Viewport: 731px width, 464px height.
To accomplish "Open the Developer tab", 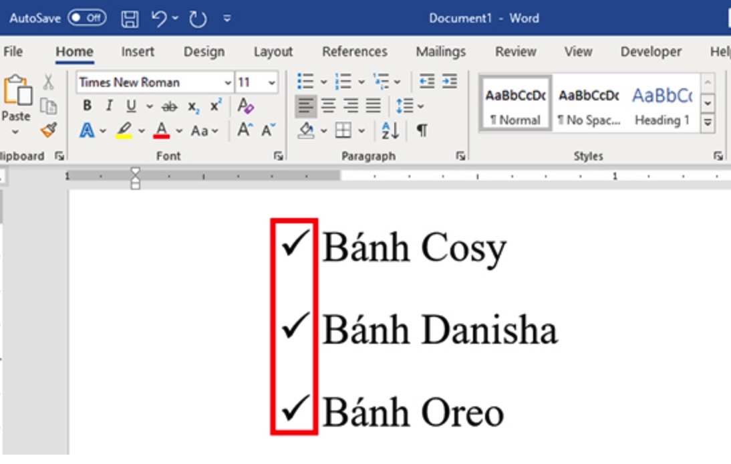I will (x=651, y=51).
